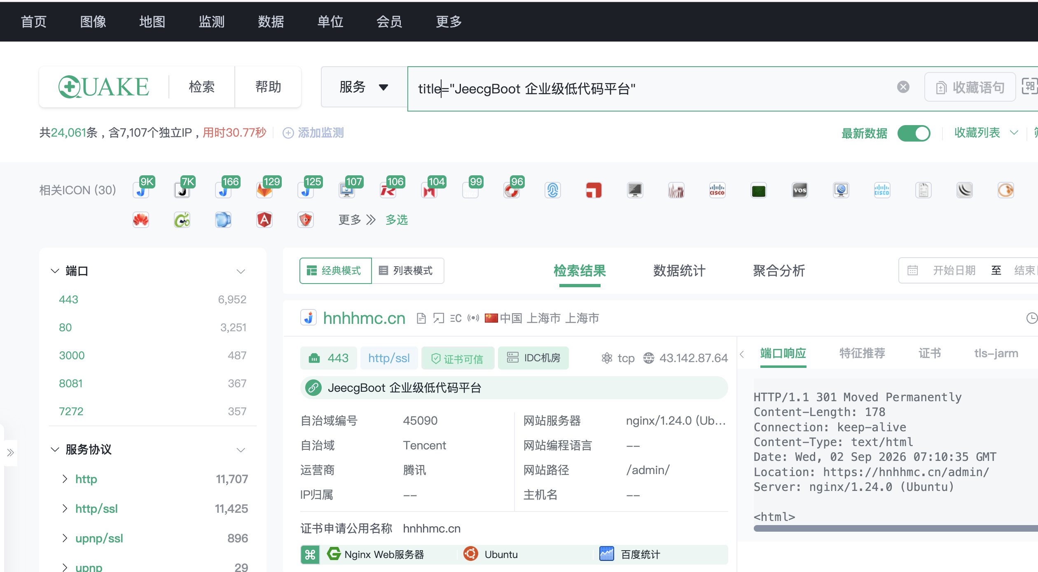Switch to 列表模式 view
Image resolution: width=1038 pixels, height=572 pixels.
pos(407,270)
